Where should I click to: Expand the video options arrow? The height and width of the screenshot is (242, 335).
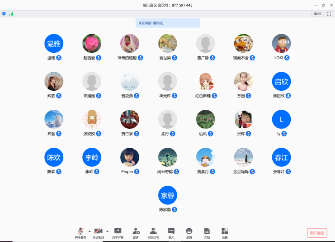(107, 231)
